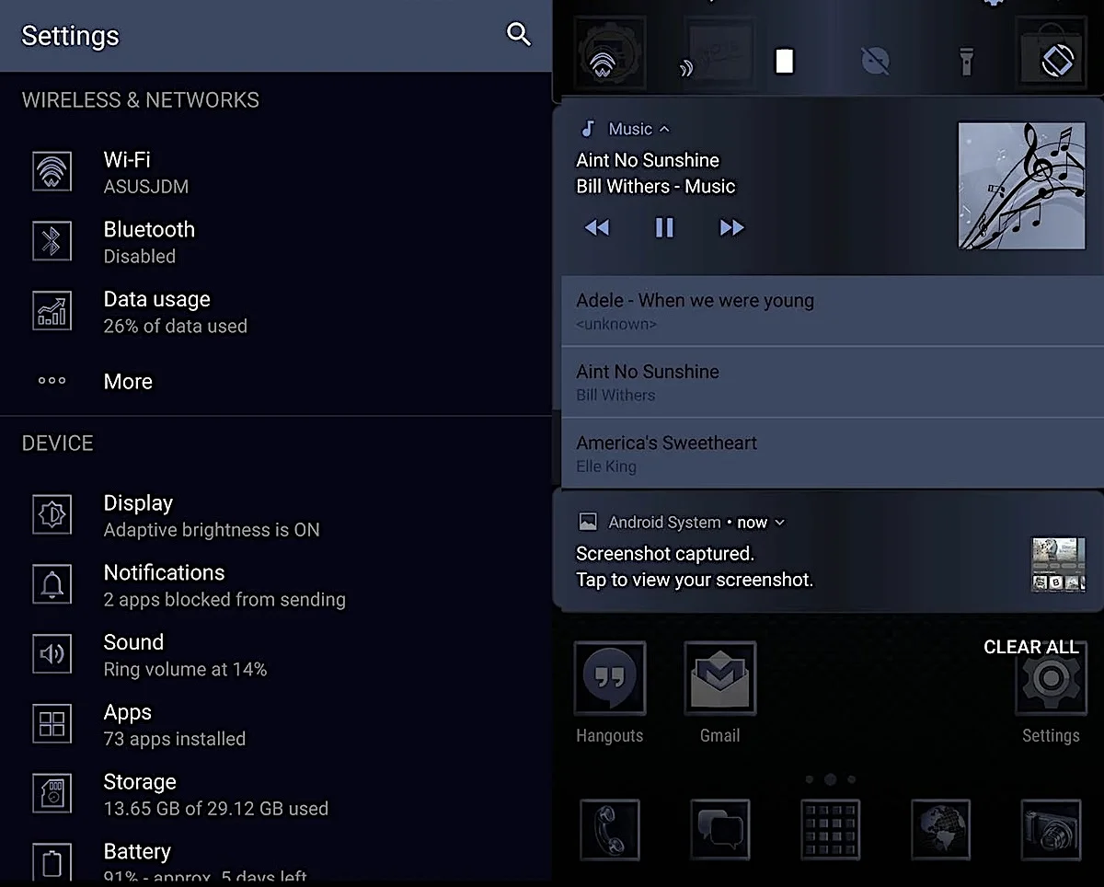This screenshot has width=1104, height=887.
Task: Collapse the Music notification chevron
Action: point(664,129)
